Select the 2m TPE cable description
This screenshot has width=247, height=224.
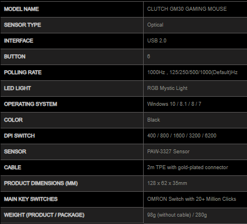click(x=187, y=167)
